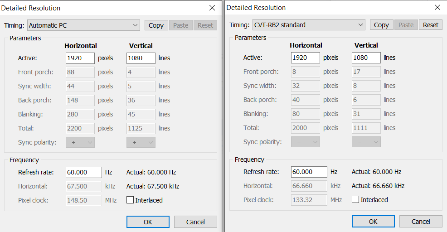Open horizontal sync polarity dropdown, CVT-RB2 dialog
This screenshot has height=232, width=447.
click(305, 142)
